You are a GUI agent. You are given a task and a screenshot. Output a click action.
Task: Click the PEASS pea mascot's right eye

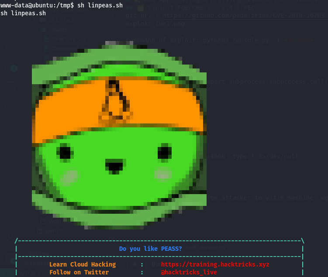(x=164, y=153)
